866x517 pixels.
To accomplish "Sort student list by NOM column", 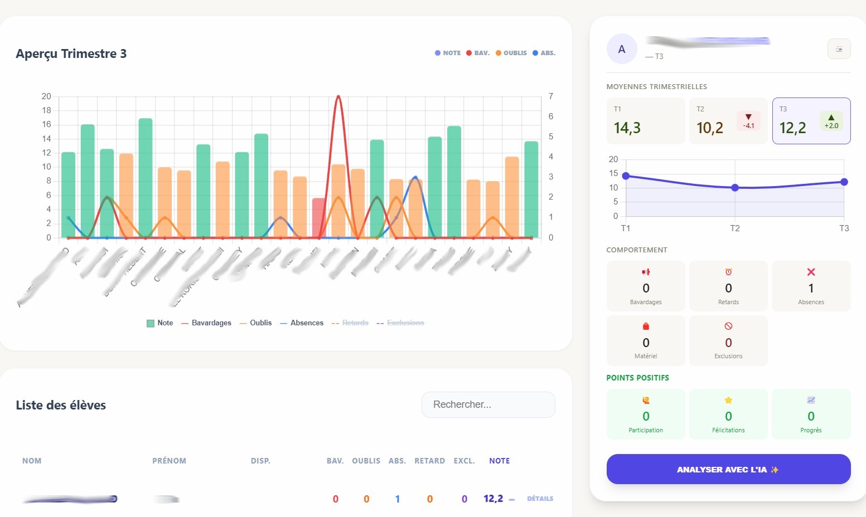I will point(32,461).
